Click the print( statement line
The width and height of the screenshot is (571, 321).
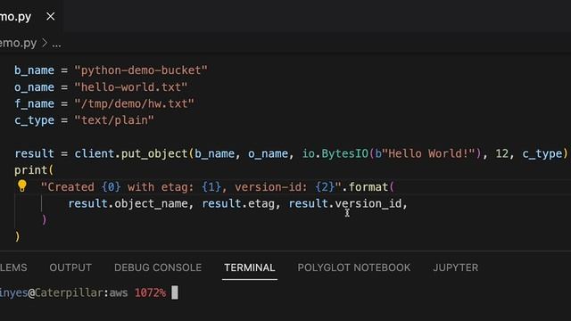pos(34,170)
